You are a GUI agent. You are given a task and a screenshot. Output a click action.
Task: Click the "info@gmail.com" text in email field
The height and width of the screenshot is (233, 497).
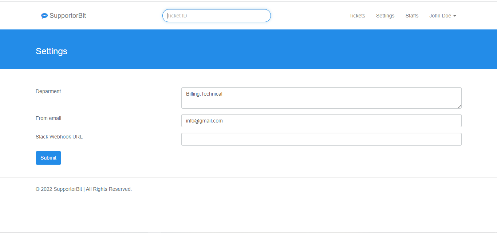point(204,121)
